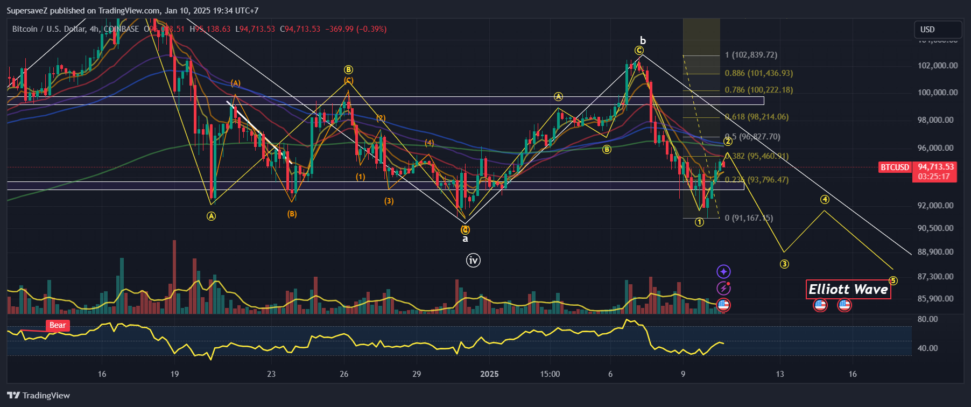
Task: Click the C94,713.53 close value in header
Action: [300, 29]
